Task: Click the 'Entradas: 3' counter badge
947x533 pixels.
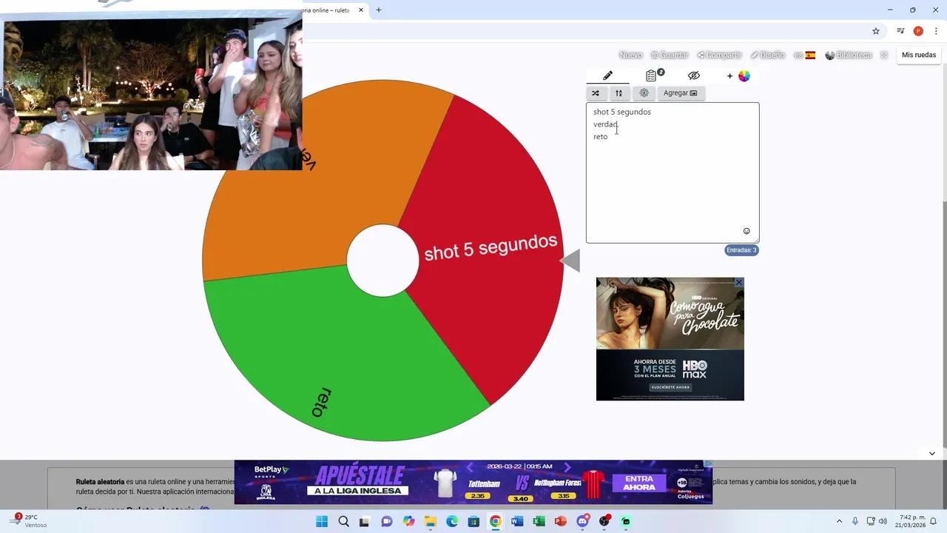Action: (741, 250)
